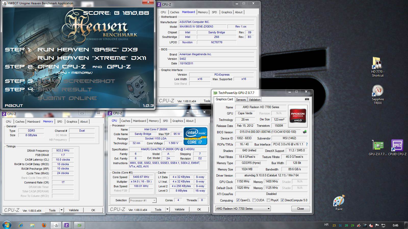Screen dimensions: 408x229
Task: Switch to the GPU-Z taskbar button
Action: click(x=79, y=225)
